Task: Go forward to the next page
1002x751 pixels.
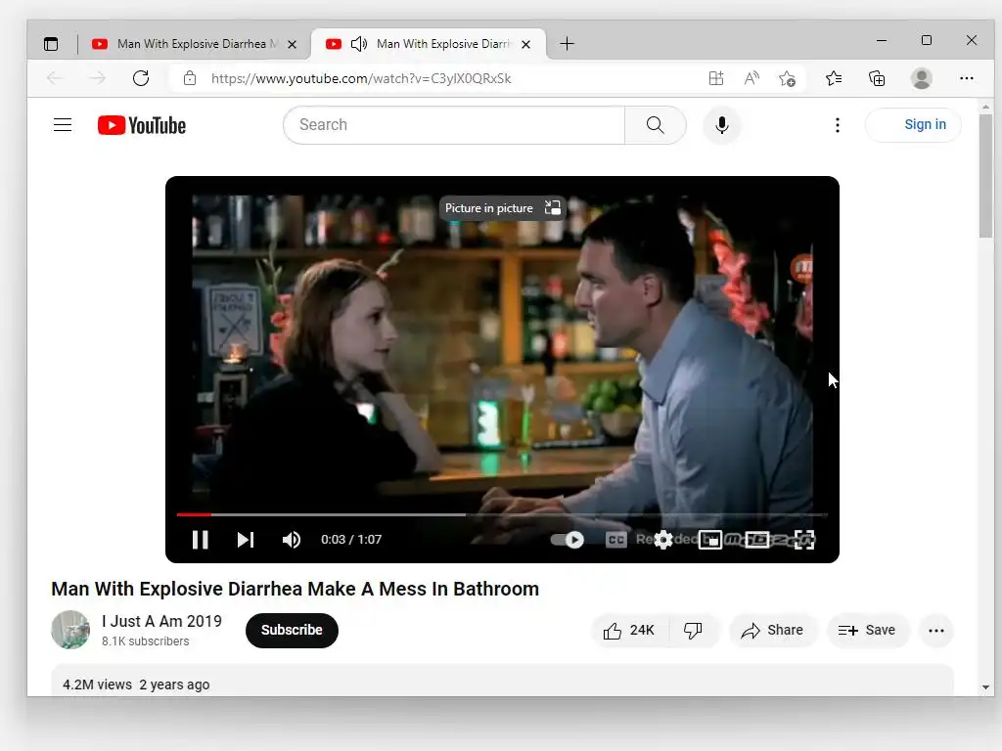Action: pos(97,78)
